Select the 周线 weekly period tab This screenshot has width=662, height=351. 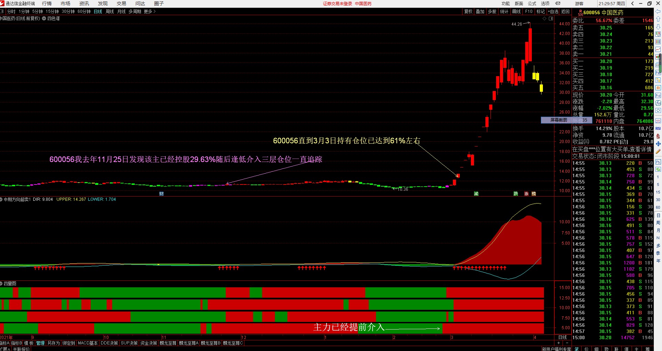coord(110,11)
